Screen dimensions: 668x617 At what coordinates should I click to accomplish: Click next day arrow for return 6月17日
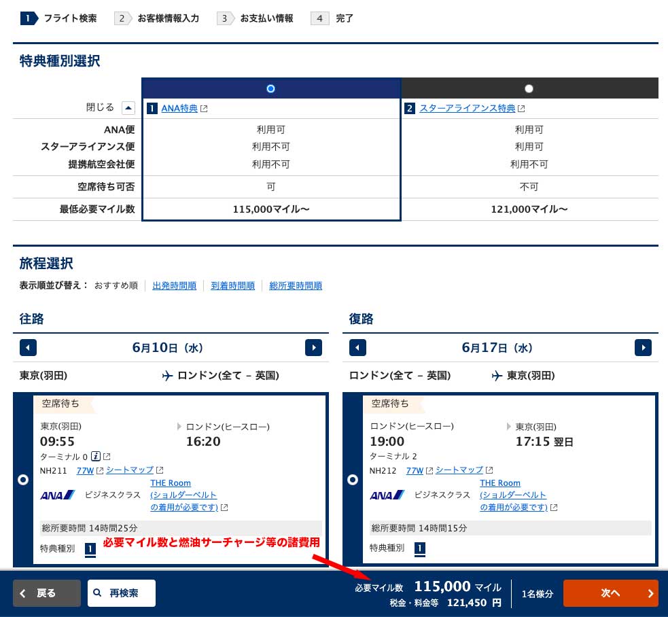[643, 348]
